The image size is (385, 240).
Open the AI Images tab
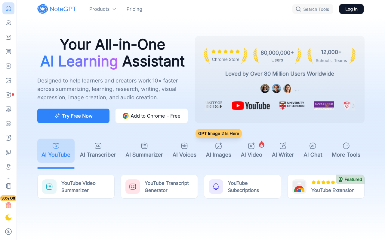pyautogui.click(x=219, y=151)
